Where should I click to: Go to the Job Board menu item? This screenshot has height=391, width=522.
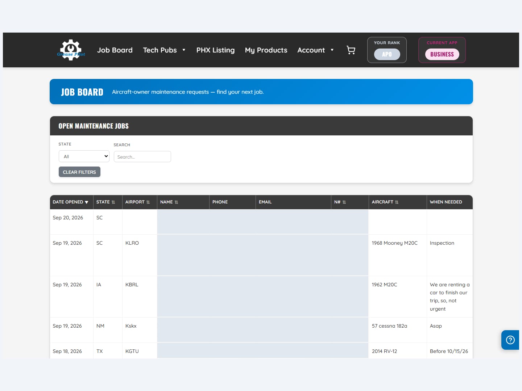click(x=115, y=50)
